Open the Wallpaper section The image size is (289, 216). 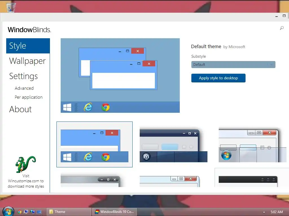tap(27, 61)
